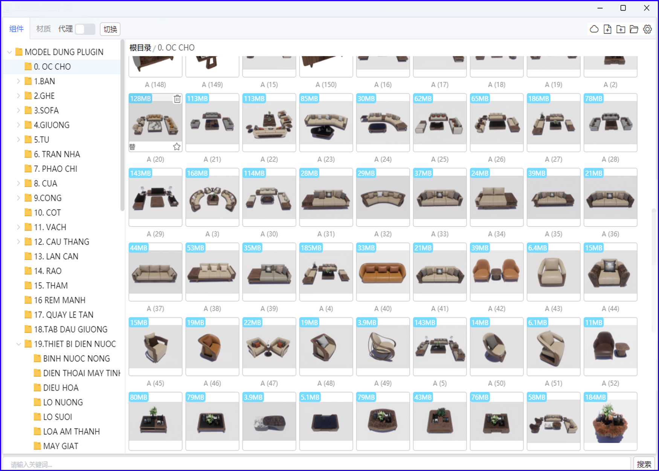Collapse the 19.THIET BI DIEN NUOC folder

click(x=18, y=344)
